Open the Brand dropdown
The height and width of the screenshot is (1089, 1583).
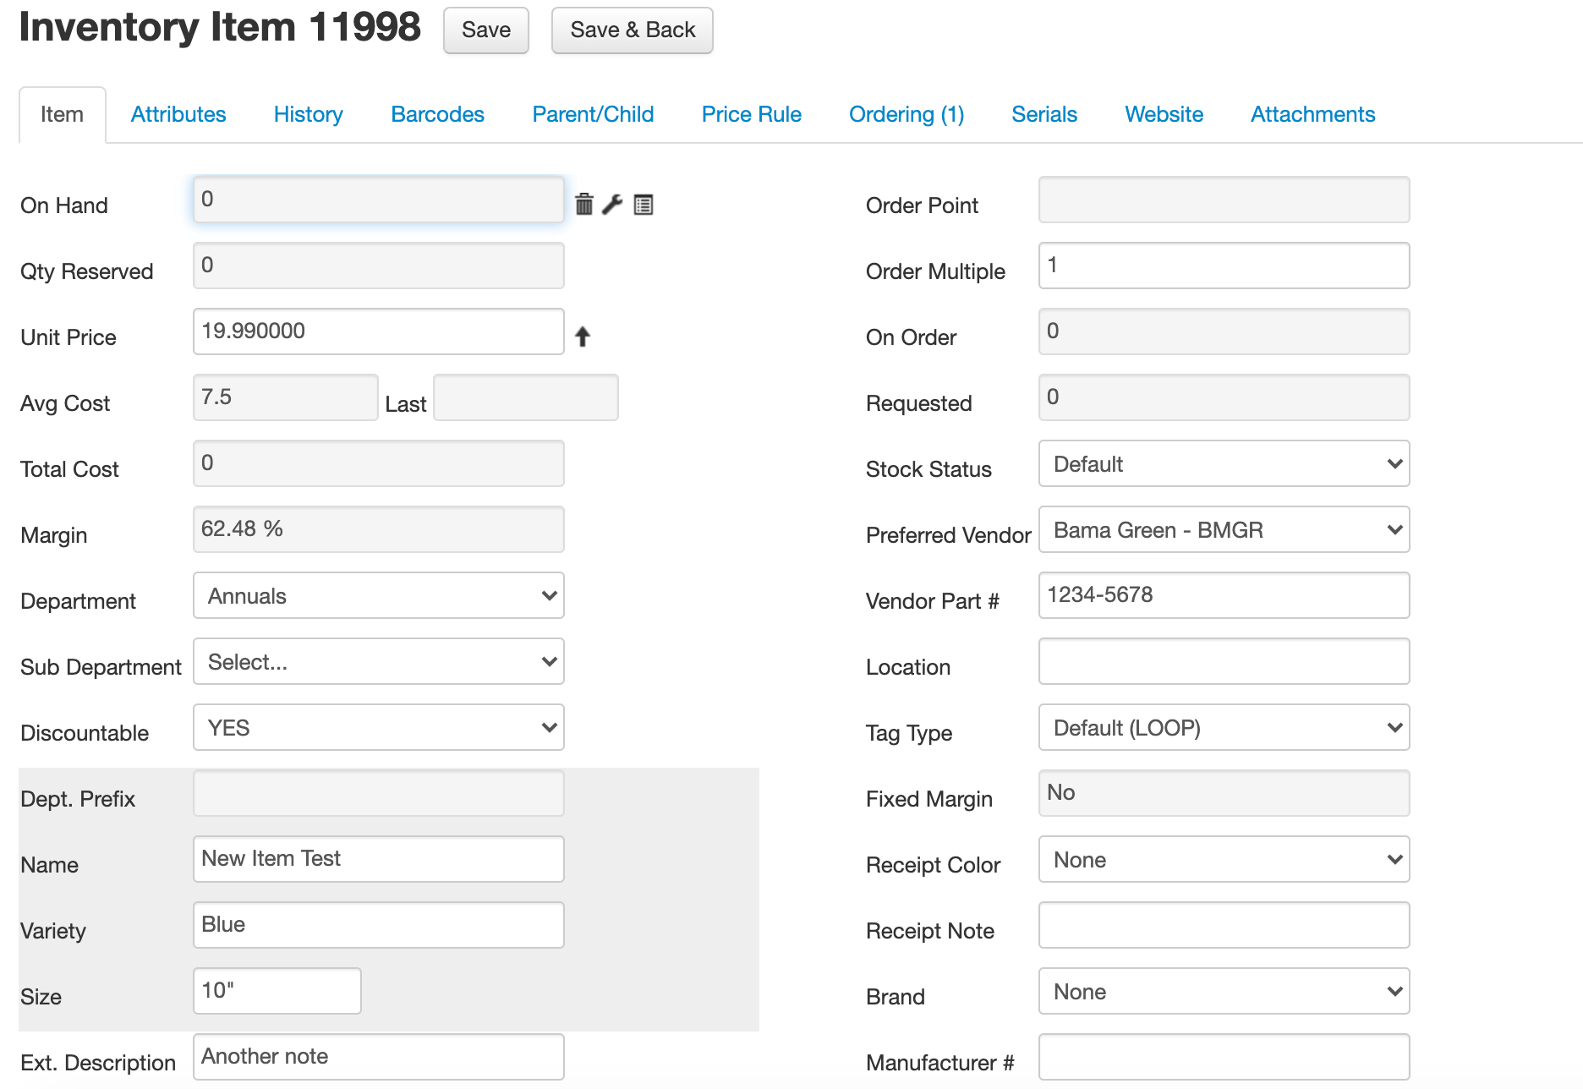tap(1223, 992)
